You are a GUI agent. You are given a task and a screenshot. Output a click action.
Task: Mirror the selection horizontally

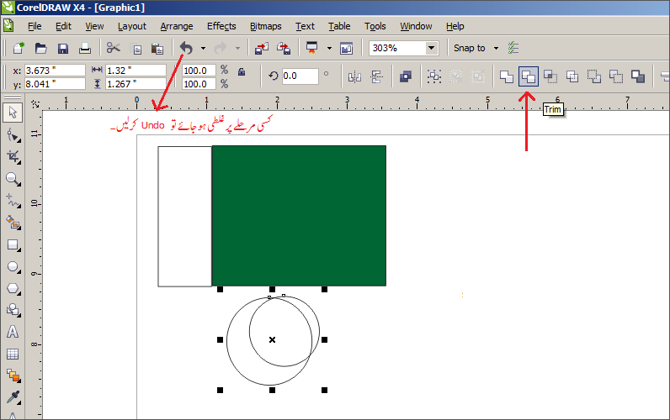pyautogui.click(x=354, y=76)
